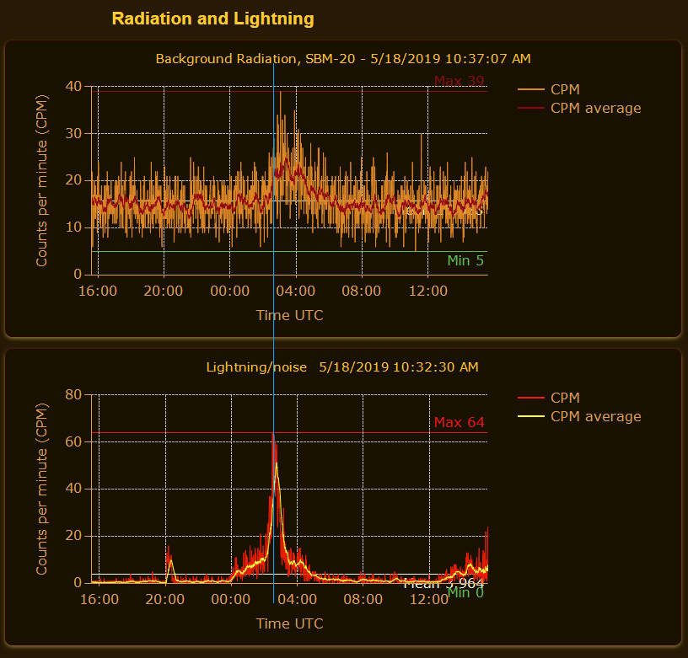Screen dimensions: 688x658
Task: Click the 16:00 tick on Lightning/noise chart
Action: point(99,599)
